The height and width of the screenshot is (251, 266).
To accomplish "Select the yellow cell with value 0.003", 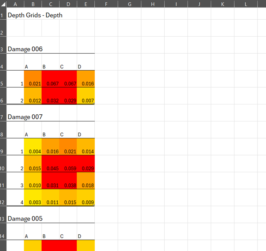I will [33, 198].
